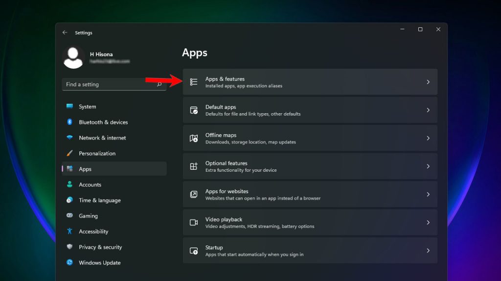Go to Network & internet settings

point(114,138)
